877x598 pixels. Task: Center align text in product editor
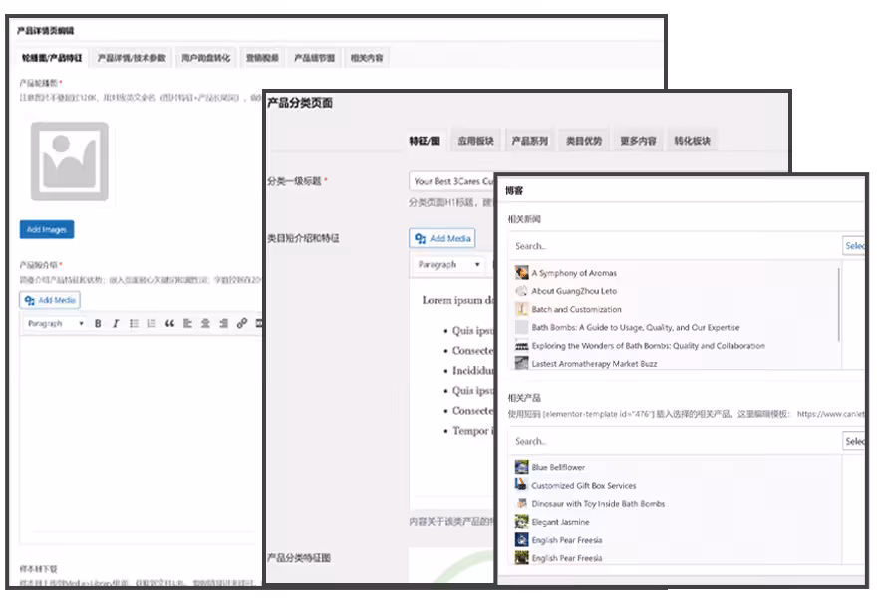point(206,323)
